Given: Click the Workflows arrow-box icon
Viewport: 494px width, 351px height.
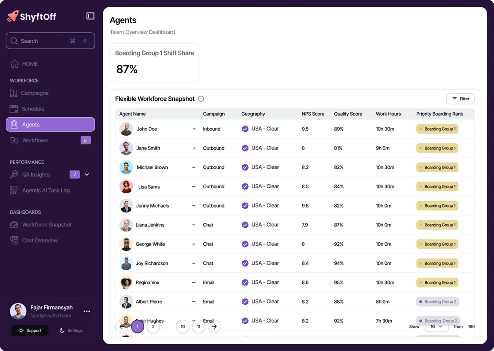Looking at the screenshot, I should tap(14, 140).
